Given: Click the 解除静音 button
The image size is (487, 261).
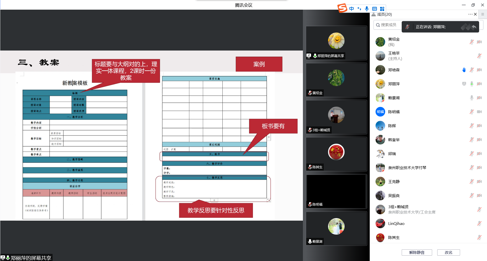Looking at the screenshot, I should [417, 252].
